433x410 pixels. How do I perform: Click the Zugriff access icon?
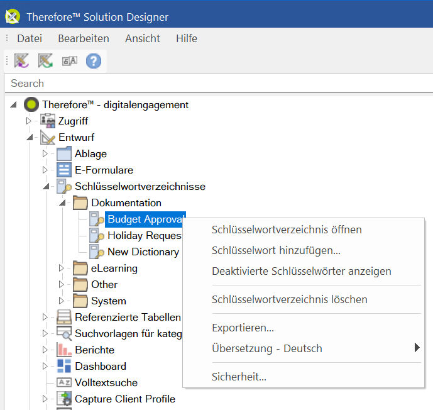pos(48,121)
